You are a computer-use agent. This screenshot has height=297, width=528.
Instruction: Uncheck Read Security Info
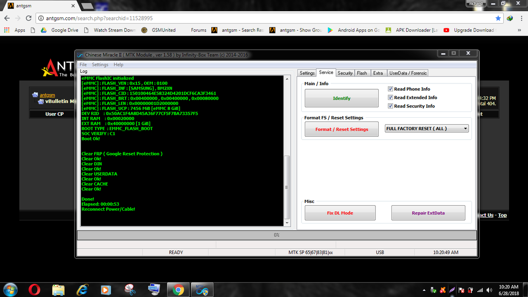tap(391, 106)
